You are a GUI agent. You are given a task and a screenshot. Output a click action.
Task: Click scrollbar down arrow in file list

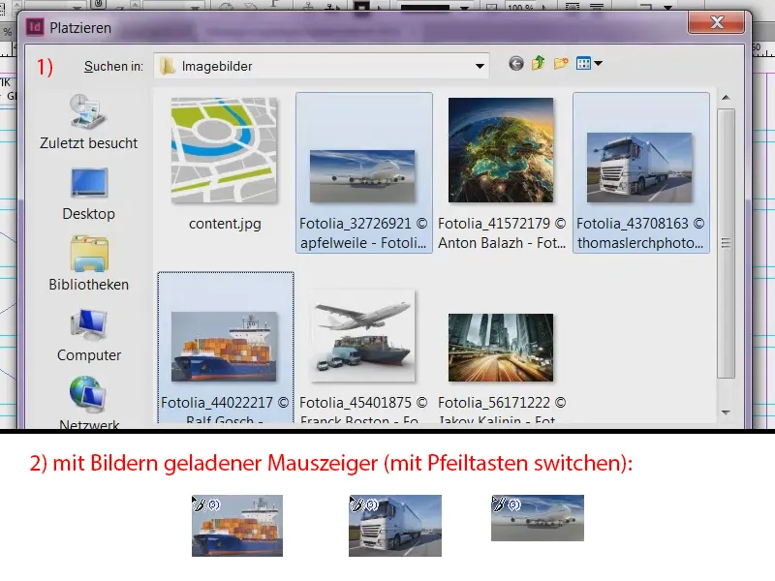point(726,413)
